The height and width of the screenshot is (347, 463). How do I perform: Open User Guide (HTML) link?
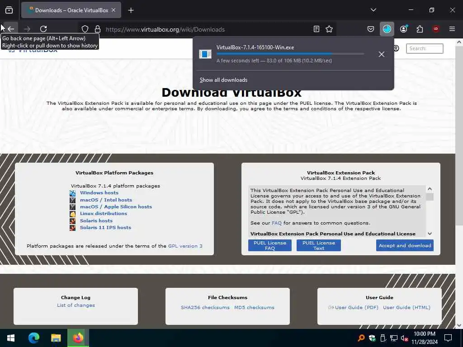coord(406,307)
